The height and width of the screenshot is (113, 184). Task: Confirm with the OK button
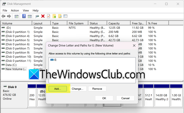104,98
